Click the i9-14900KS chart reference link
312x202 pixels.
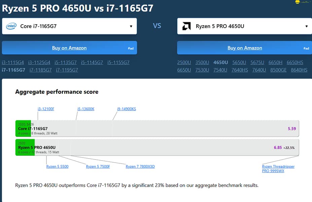[126, 109]
